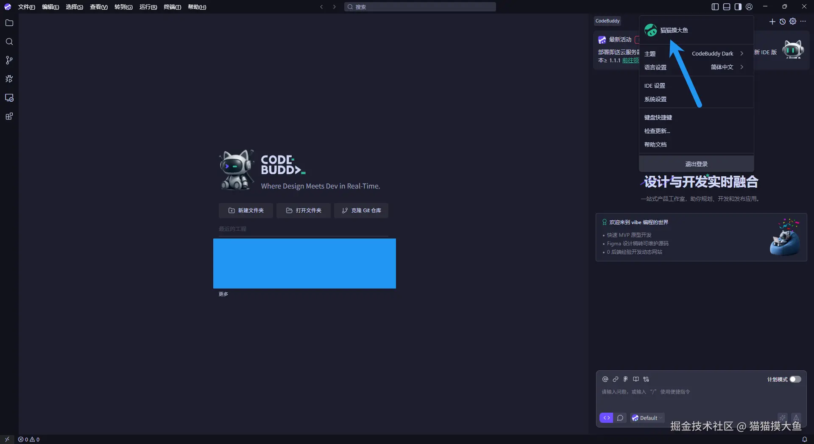Open the Run and Debug bug icon
The width and height of the screenshot is (814, 444).
tap(9, 79)
